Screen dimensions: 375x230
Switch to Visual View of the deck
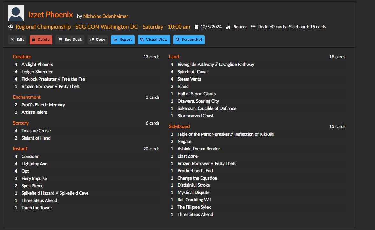pyautogui.click(x=154, y=40)
